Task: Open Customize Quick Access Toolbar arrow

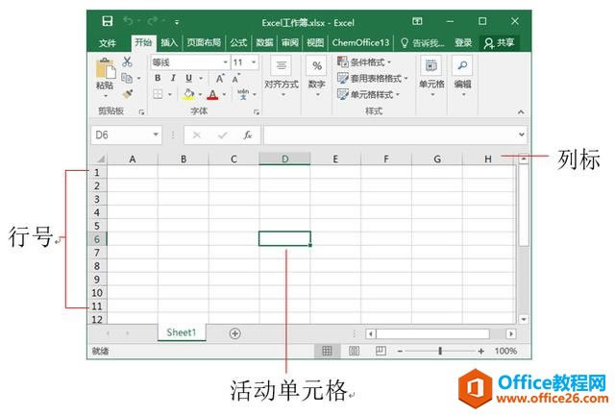Action: pos(177,22)
